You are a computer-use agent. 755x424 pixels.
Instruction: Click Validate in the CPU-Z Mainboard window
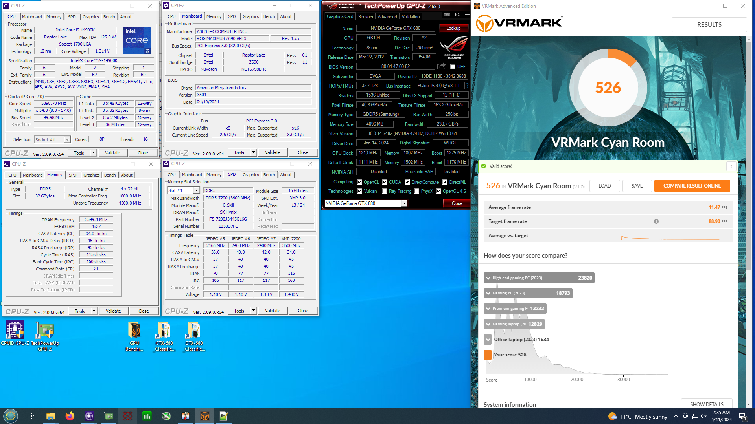(x=273, y=152)
